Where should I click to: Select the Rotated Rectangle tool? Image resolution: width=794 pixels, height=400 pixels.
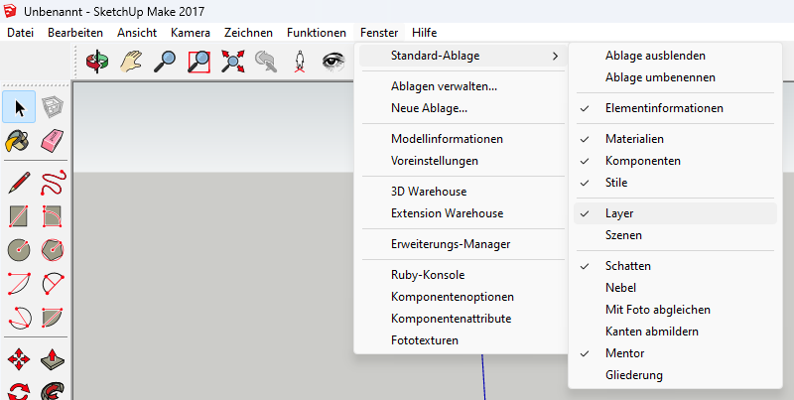[53, 216]
